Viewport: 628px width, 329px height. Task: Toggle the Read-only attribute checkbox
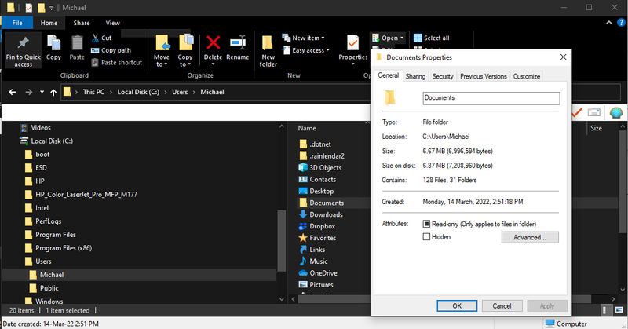427,224
